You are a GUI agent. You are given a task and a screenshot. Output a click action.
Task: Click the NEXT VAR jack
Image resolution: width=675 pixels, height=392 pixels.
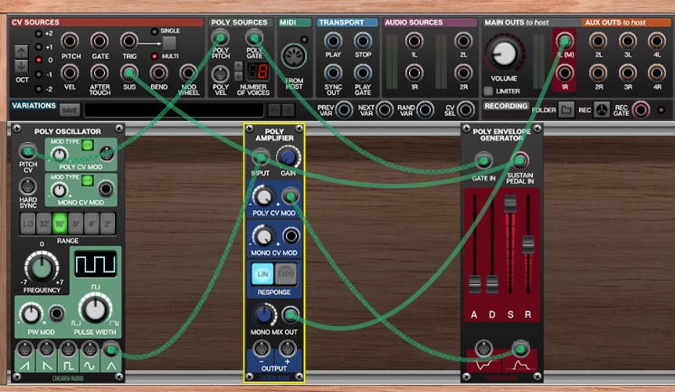pos(385,110)
